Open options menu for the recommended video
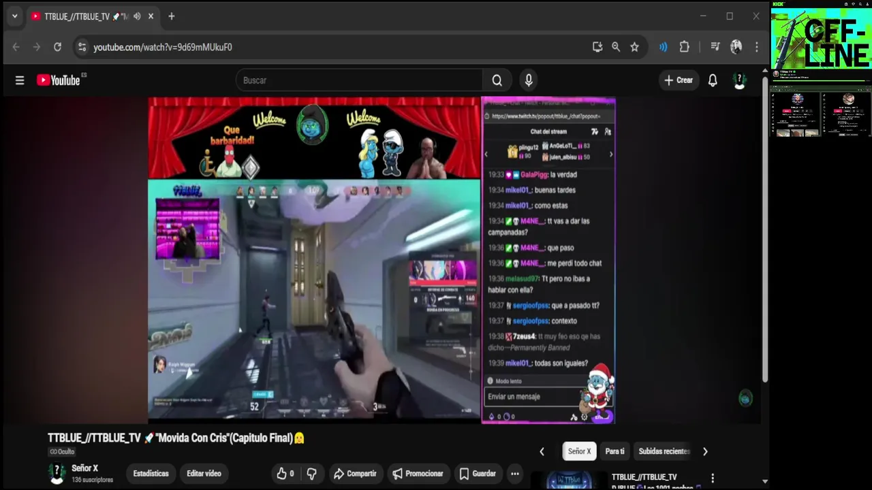872x490 pixels. (713, 478)
